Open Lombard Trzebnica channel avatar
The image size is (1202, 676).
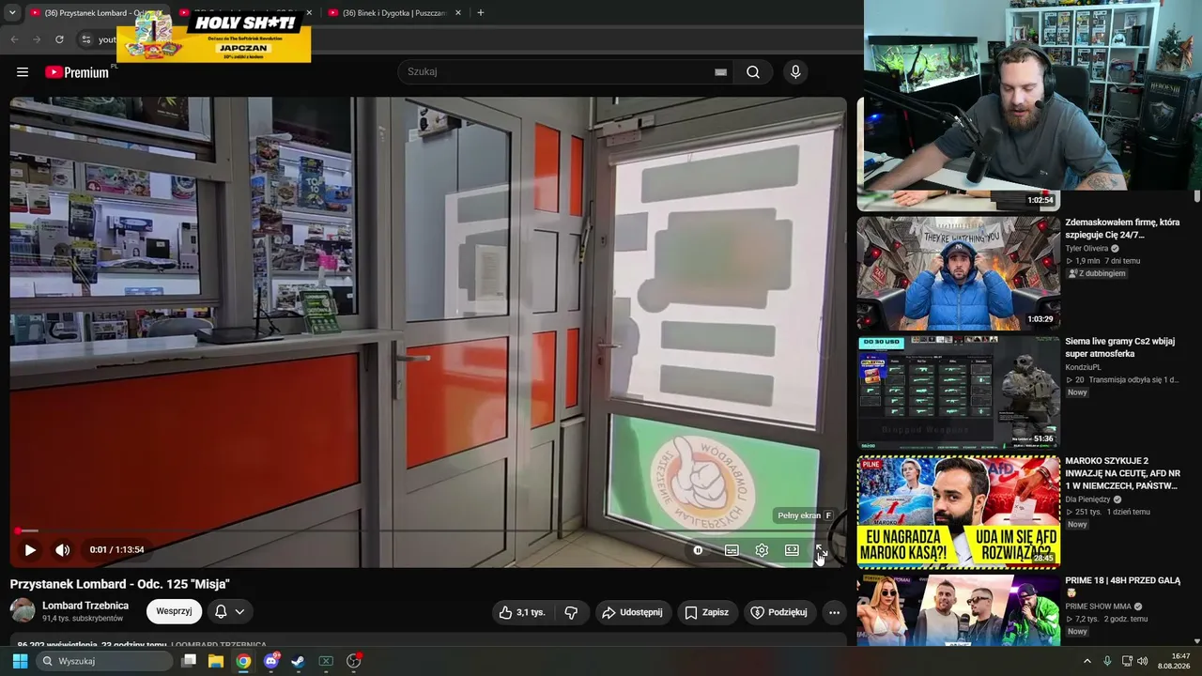pyautogui.click(x=23, y=611)
